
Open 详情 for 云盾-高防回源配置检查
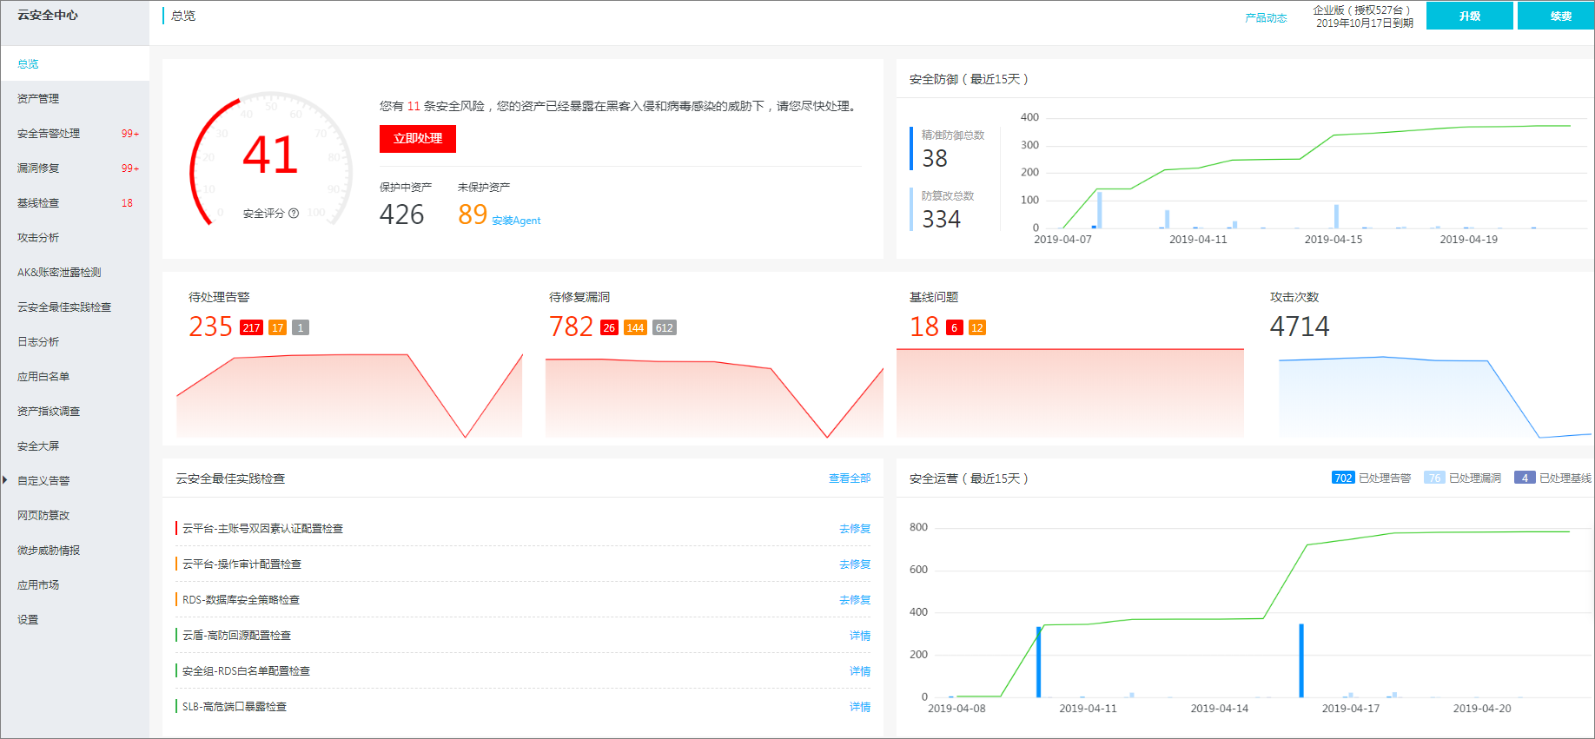tap(860, 635)
